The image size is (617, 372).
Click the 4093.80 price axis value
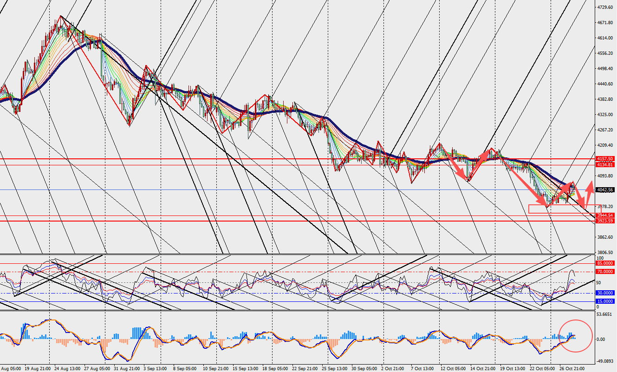(606, 176)
